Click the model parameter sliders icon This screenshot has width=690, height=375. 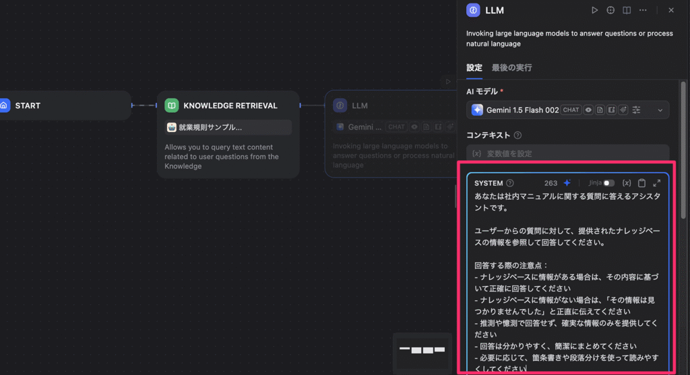[x=637, y=110]
